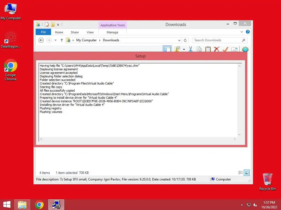Click the Setup log scroll down arrow
Viewport: 281px width, 210px height.
click(x=239, y=135)
